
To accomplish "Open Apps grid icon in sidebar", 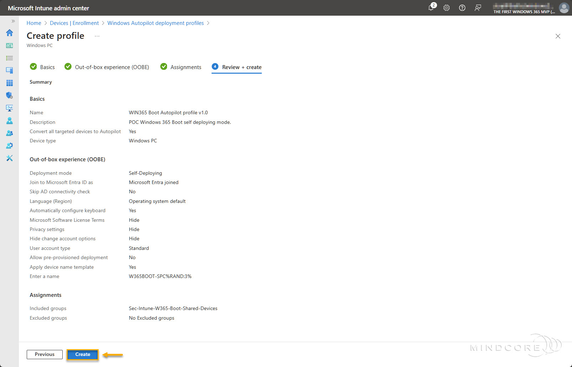I will click(x=10, y=83).
